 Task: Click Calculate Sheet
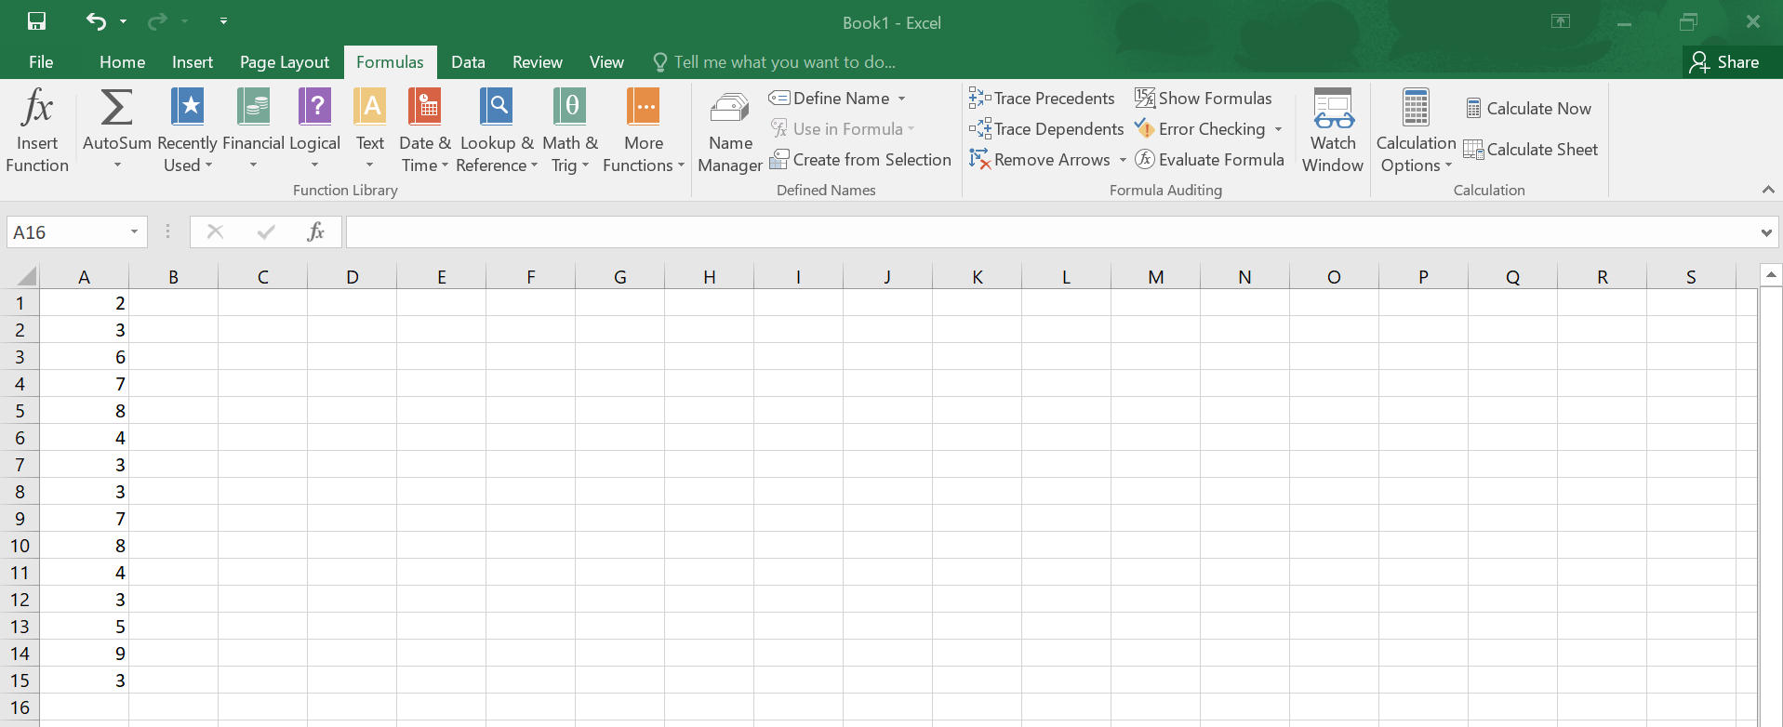(1531, 149)
